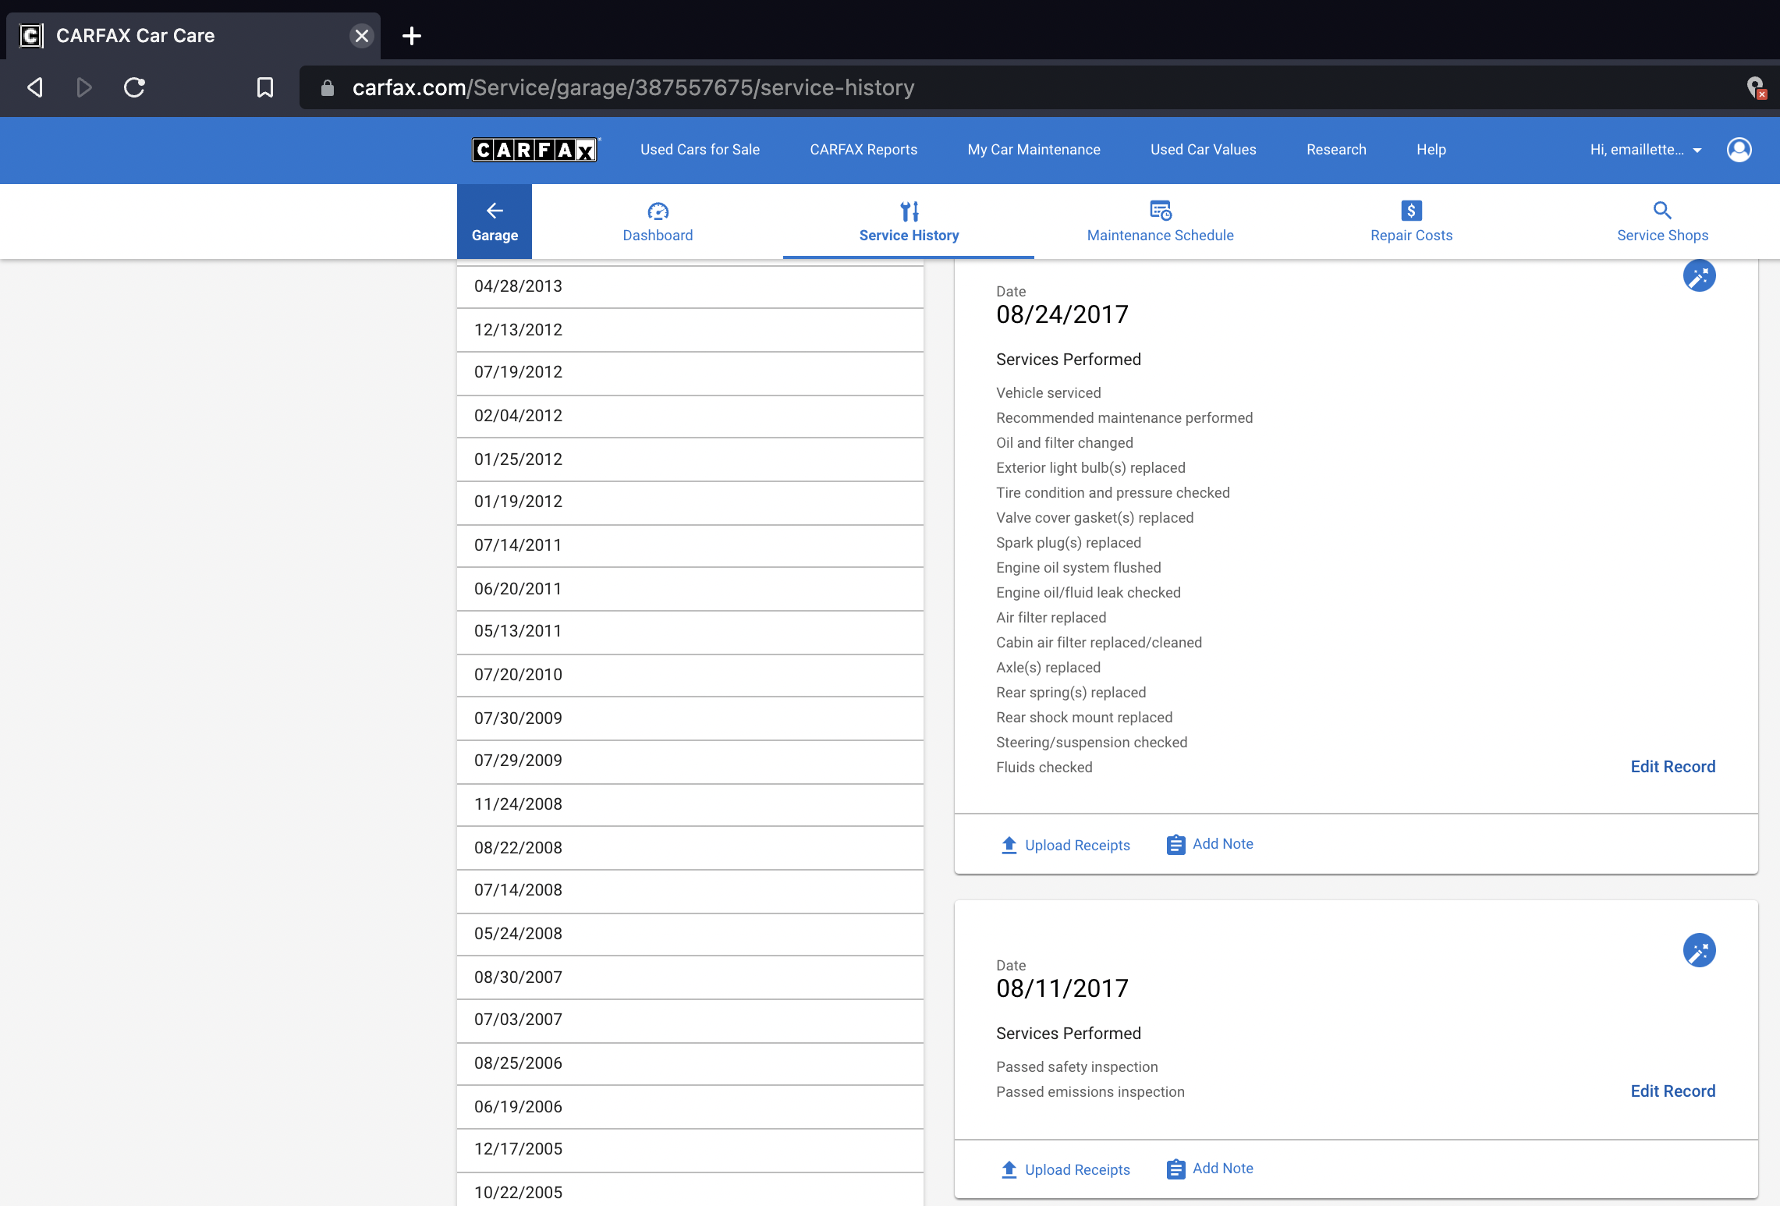
Task: Select the 07/19/2012 service date row
Action: (690, 372)
